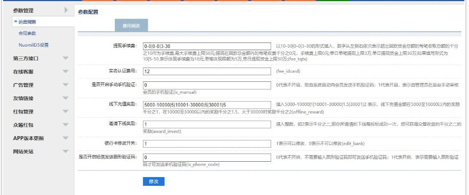Image resolution: width=469 pixels, height=195 pixels.
Task: Click the 银行卡修改开关 field label
Action: coord(120,143)
